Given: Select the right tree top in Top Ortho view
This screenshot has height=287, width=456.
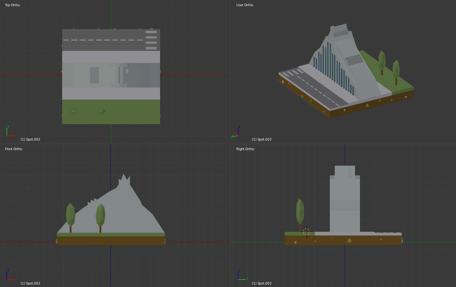Looking at the screenshot, I should pyautogui.click(x=102, y=111).
